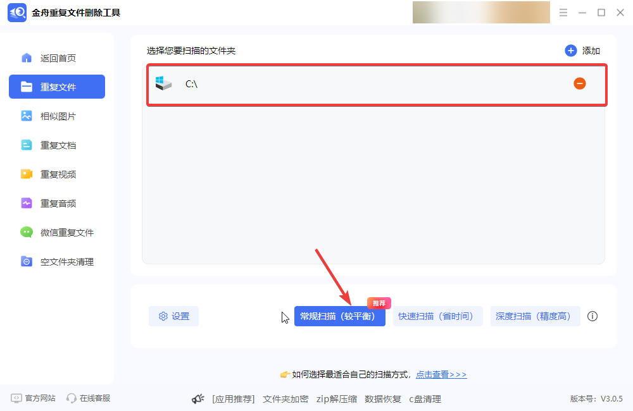Image resolution: width=633 pixels, height=411 pixels.
Task: Click the version number V3.0.5 text
Action: click(611, 399)
